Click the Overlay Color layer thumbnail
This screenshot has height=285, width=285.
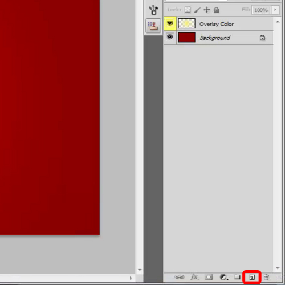pos(186,23)
